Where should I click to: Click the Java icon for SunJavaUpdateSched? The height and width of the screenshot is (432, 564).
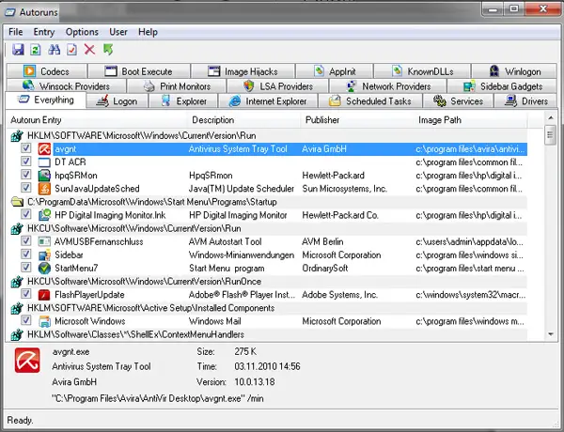pyautogui.click(x=44, y=189)
